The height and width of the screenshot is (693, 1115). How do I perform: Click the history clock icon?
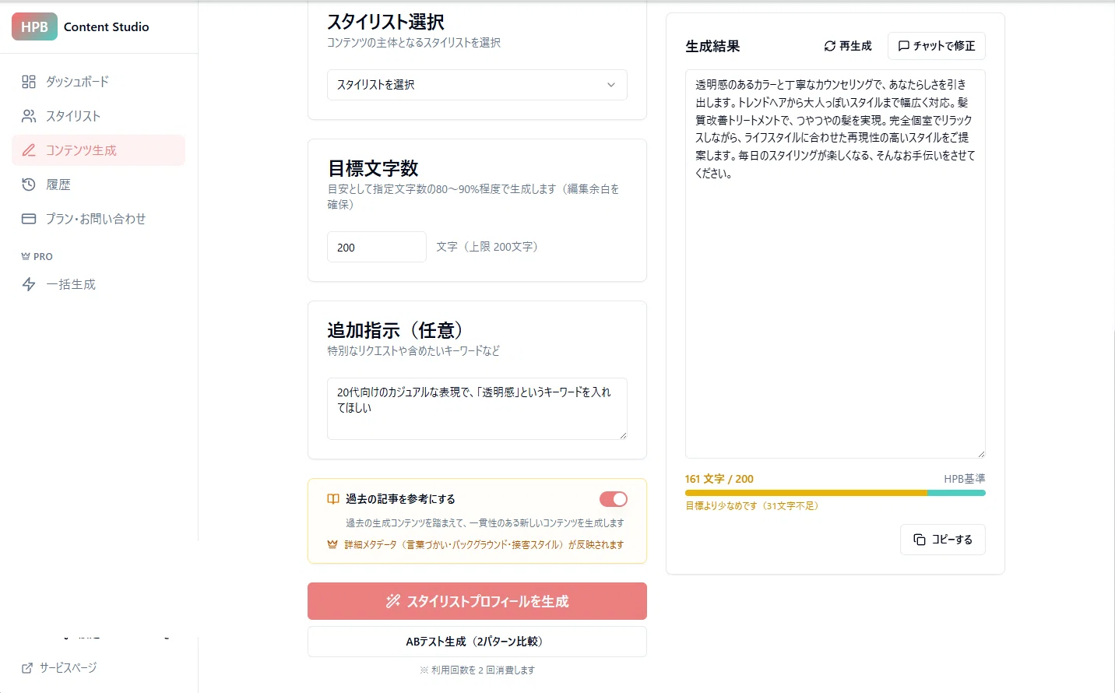click(x=29, y=185)
